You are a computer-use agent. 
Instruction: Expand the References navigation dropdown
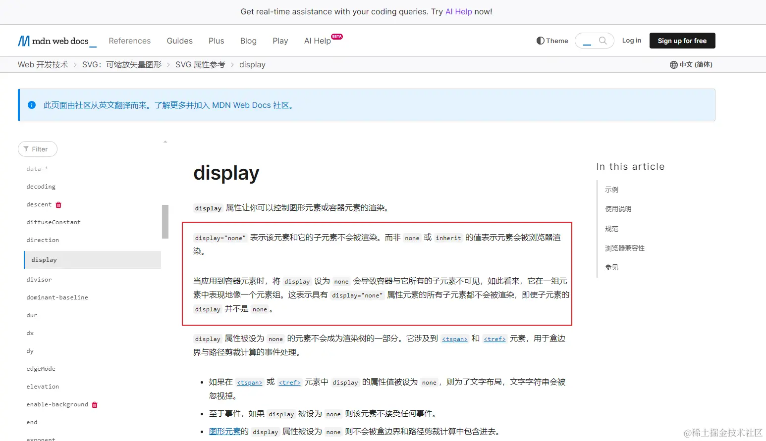coord(129,41)
